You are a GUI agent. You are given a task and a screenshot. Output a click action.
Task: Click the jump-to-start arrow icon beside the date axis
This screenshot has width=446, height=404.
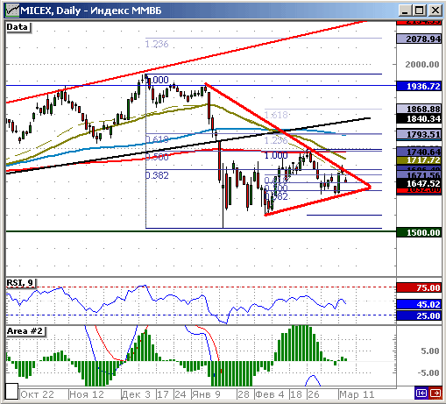(421, 393)
